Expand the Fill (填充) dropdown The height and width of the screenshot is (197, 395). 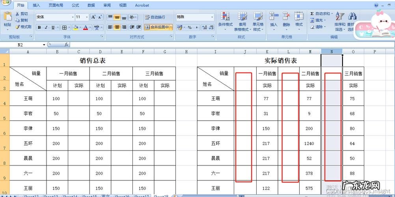click(x=325, y=20)
